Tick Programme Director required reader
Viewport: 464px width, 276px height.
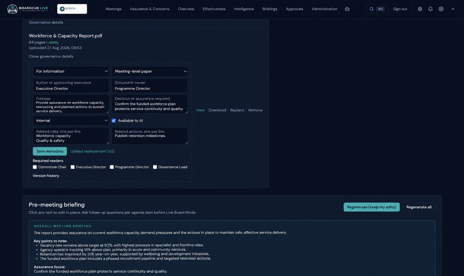click(x=112, y=167)
